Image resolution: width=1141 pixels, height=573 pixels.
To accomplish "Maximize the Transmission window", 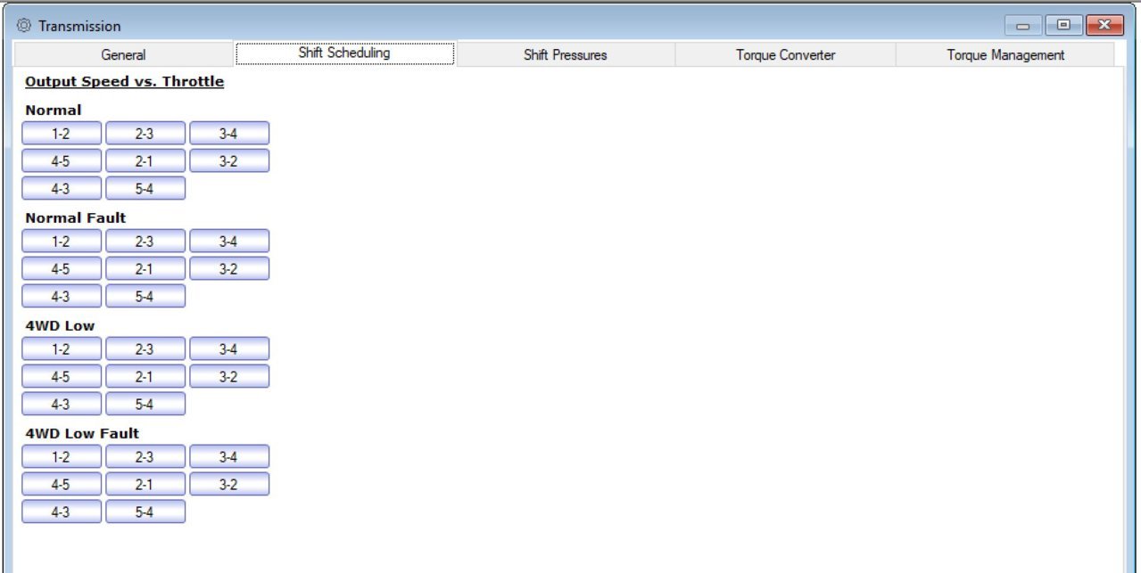I will coord(1063,25).
